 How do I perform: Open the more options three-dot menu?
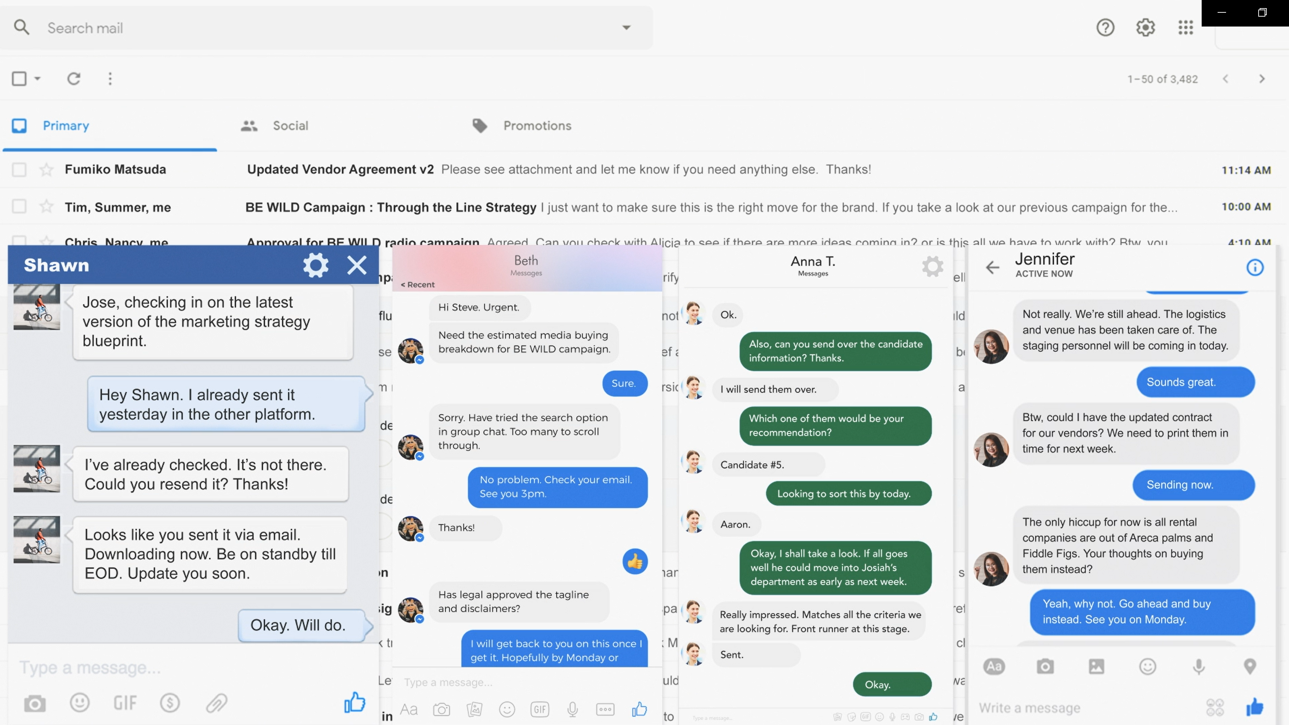[110, 79]
